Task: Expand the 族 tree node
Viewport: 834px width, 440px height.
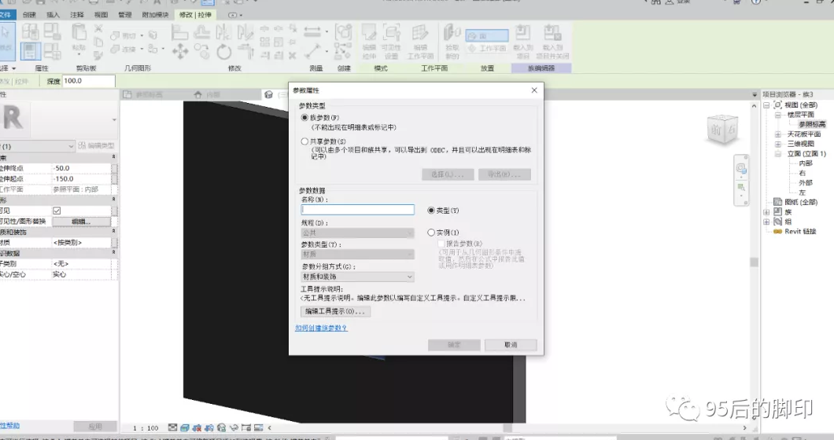Action: pyautogui.click(x=766, y=212)
